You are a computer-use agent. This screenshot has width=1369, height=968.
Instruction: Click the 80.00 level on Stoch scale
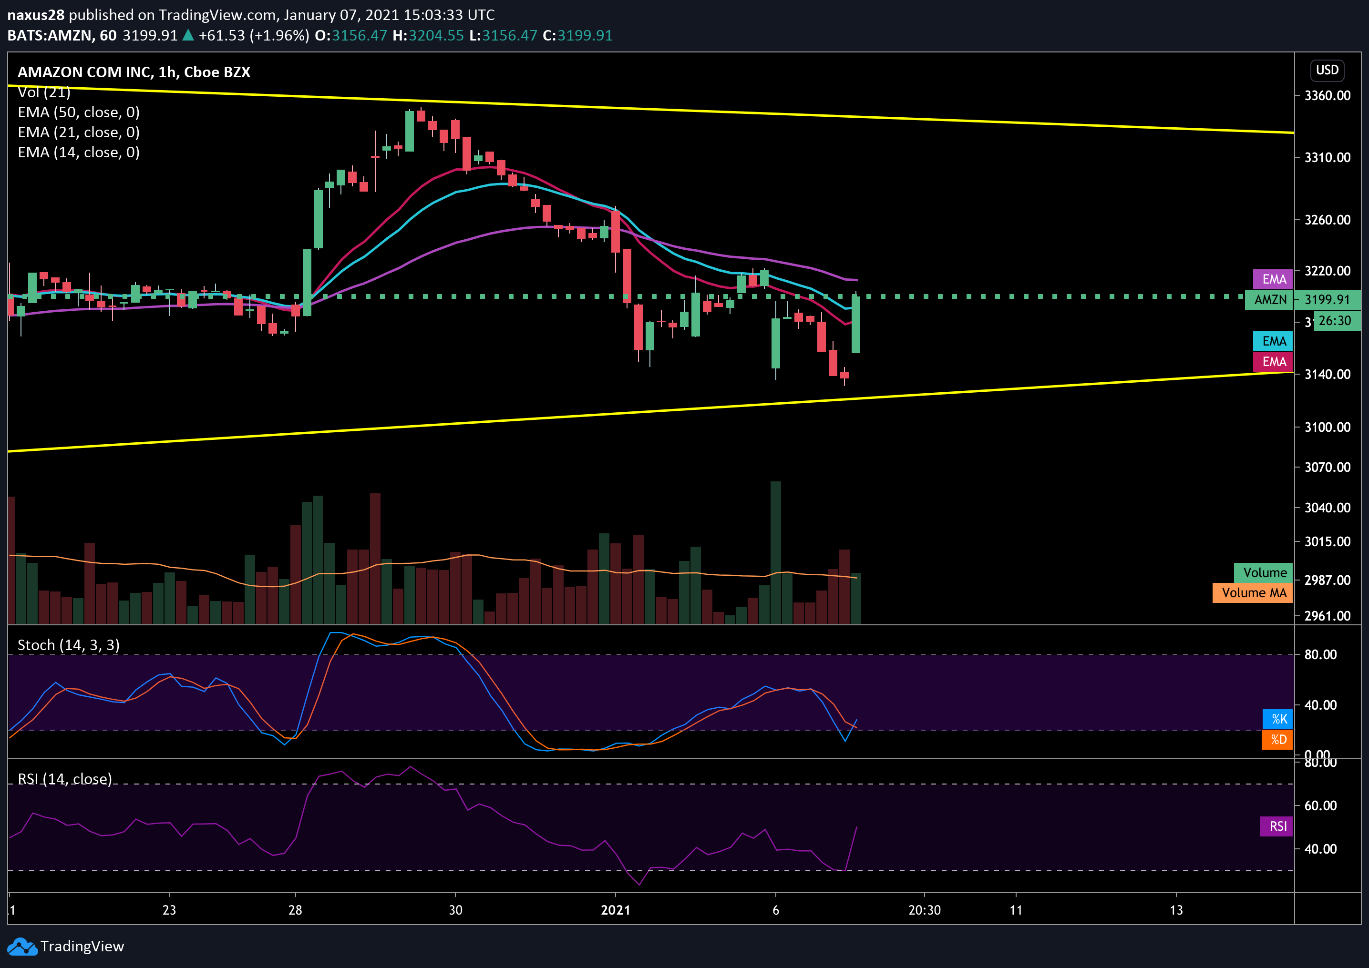(1321, 654)
